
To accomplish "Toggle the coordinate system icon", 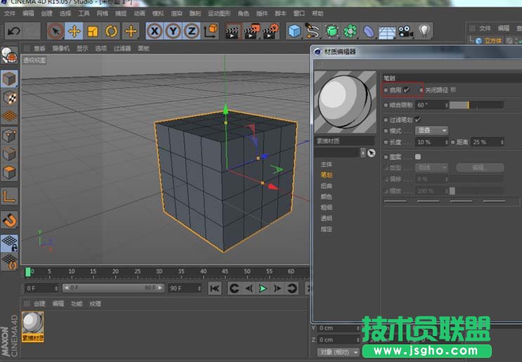I will [210, 31].
